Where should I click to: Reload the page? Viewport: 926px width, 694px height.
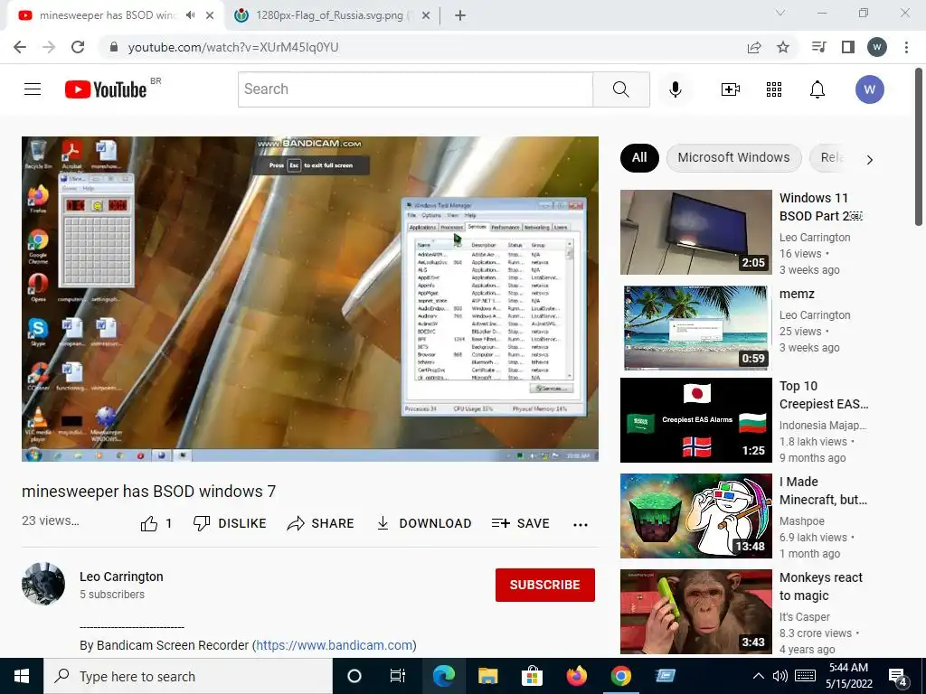[x=78, y=47]
